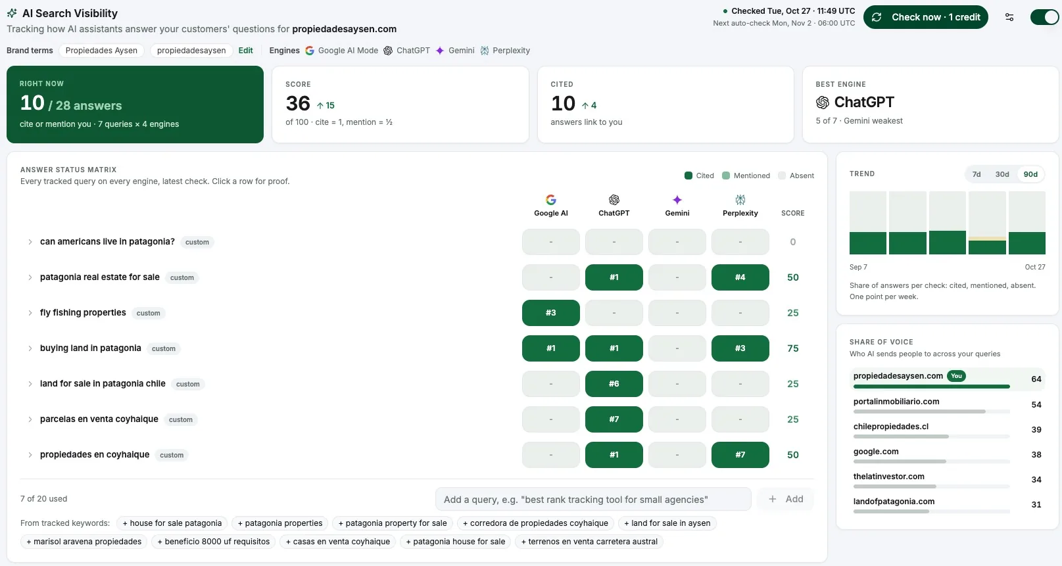Viewport: 1062px width, 566px height.
Task: Click the ChatGPT logo in Best Engine card
Action: (823, 103)
